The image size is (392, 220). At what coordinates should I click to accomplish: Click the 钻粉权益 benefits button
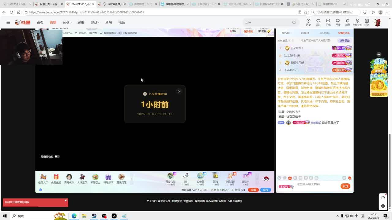[x=344, y=40]
